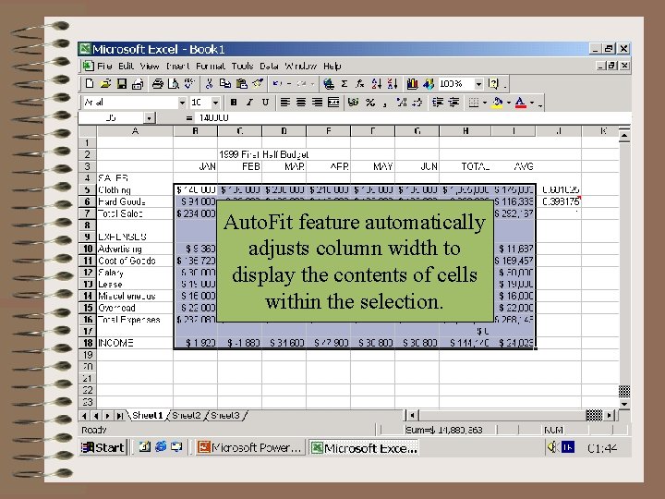Toggle Center alignment
The image size is (665, 499).
[301, 103]
